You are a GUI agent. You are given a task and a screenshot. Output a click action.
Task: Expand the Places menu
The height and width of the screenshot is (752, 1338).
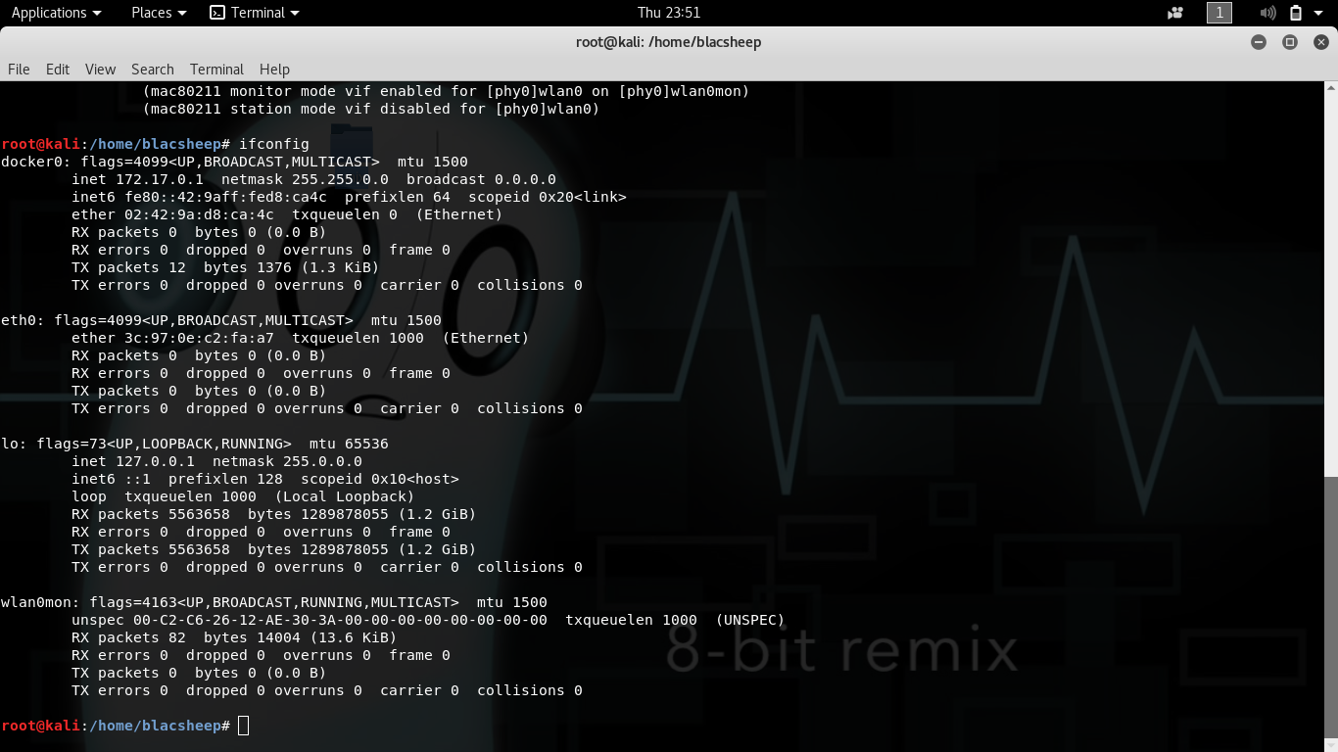(x=159, y=13)
